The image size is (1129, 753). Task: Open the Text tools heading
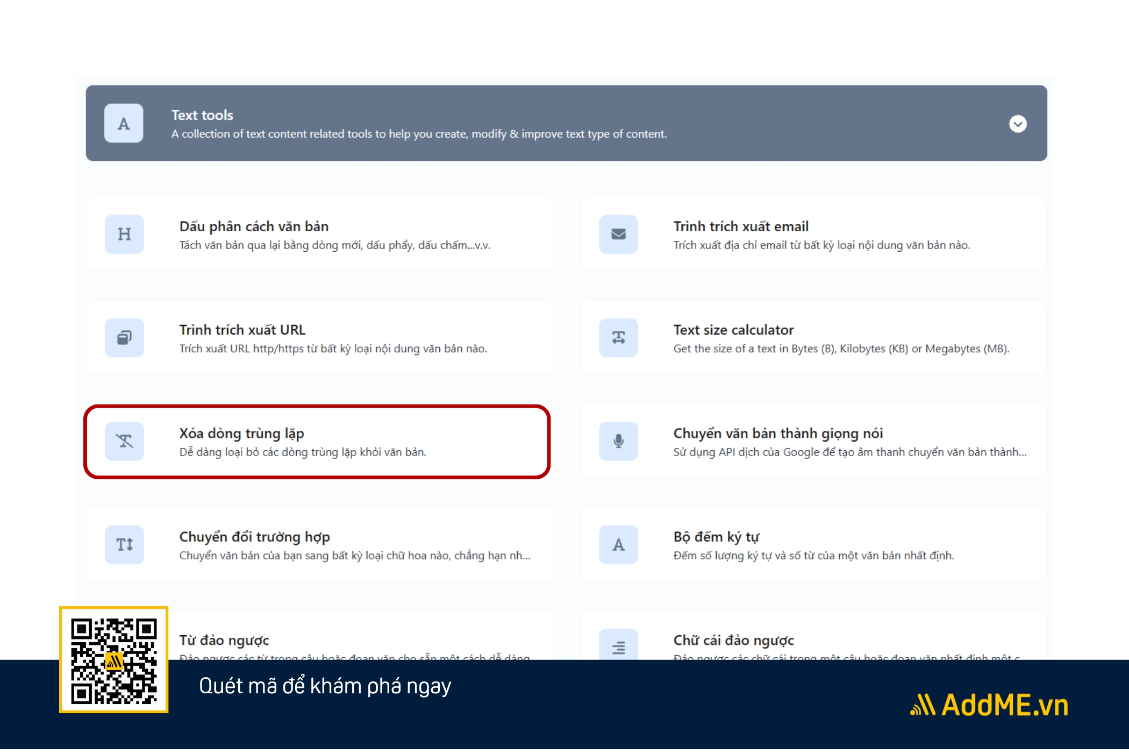[x=202, y=115]
